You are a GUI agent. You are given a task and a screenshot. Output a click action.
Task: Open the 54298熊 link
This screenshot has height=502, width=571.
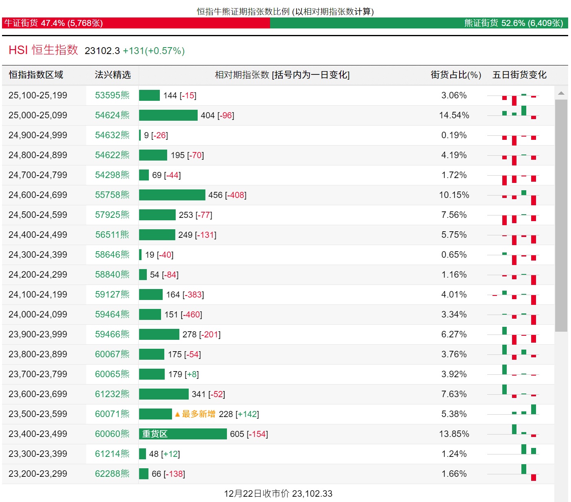point(112,175)
